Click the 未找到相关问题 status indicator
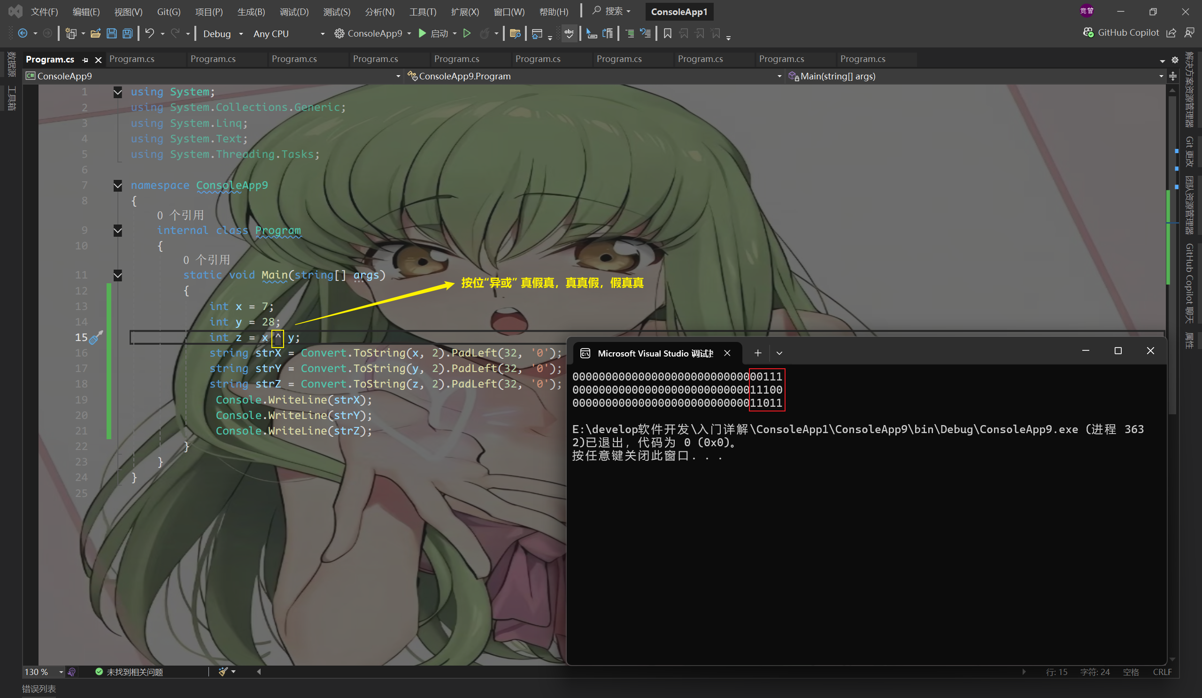Screen dimensions: 1202x698 tap(129, 672)
